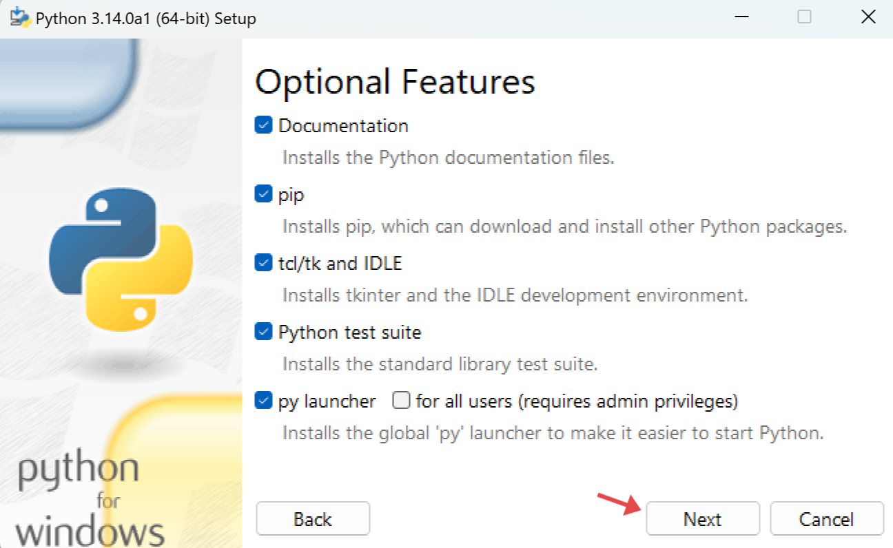Viewport: 893px width, 548px height.
Task: Click the py launcher label text
Action: pyautogui.click(x=325, y=401)
